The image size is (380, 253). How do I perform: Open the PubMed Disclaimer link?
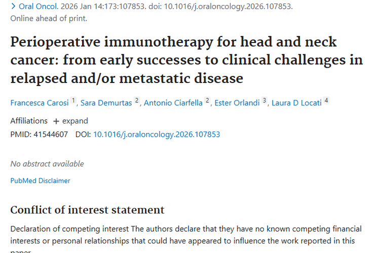pyautogui.click(x=40, y=181)
